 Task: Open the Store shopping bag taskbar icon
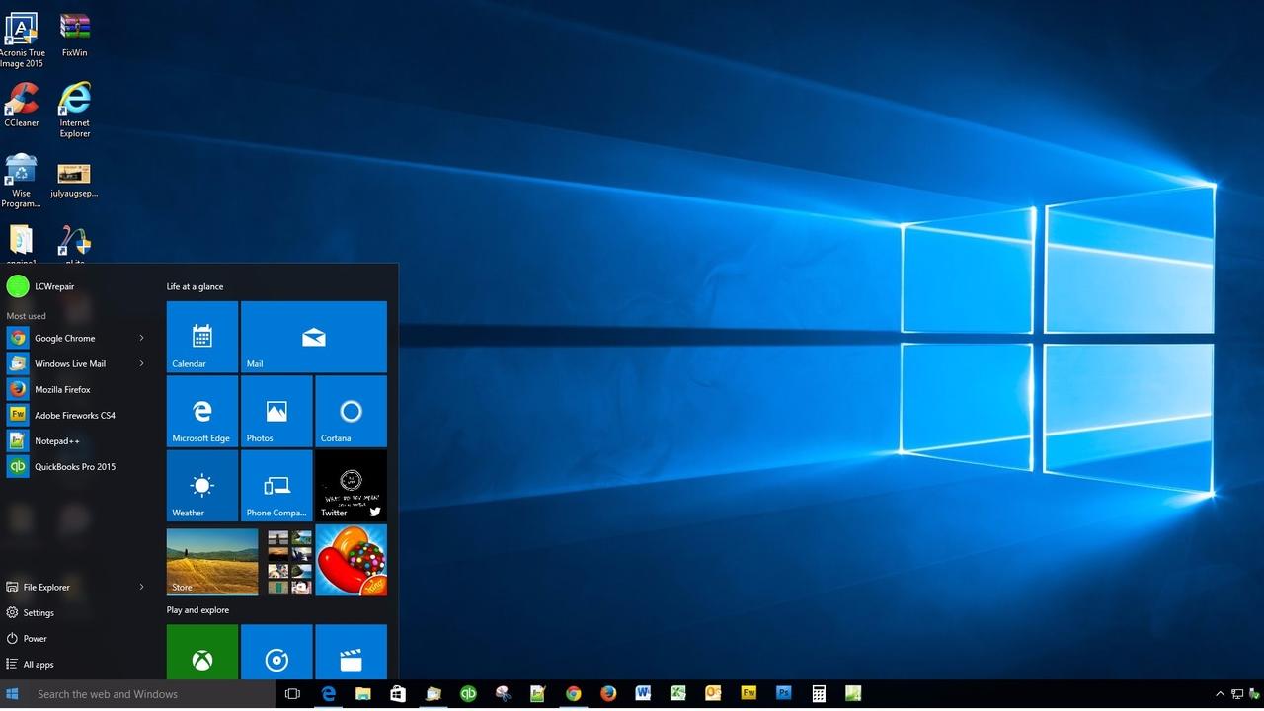tap(398, 694)
